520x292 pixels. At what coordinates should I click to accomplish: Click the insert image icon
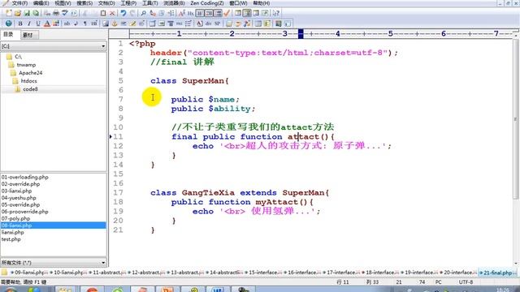(x=106, y=24)
